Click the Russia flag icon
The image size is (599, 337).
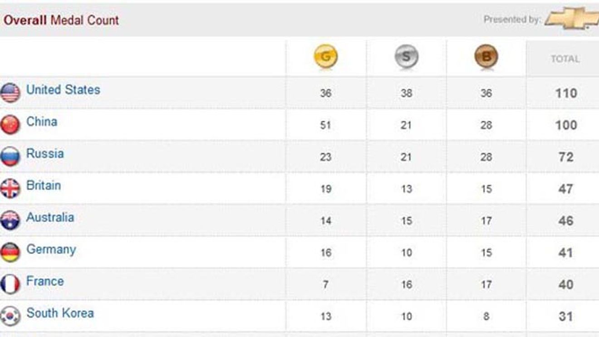click(10, 156)
